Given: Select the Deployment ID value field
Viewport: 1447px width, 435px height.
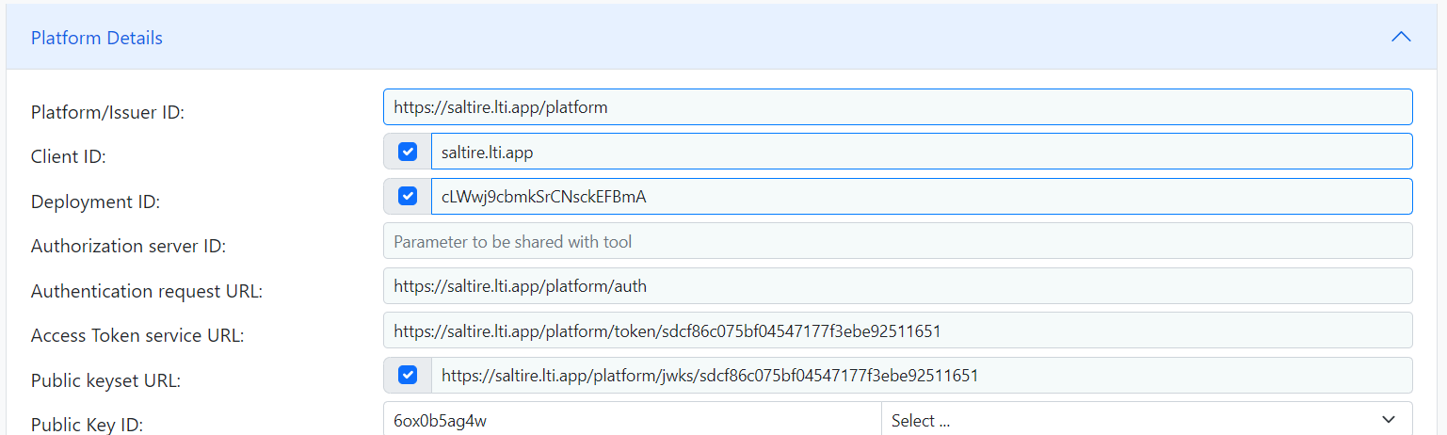Looking at the screenshot, I should [x=922, y=197].
